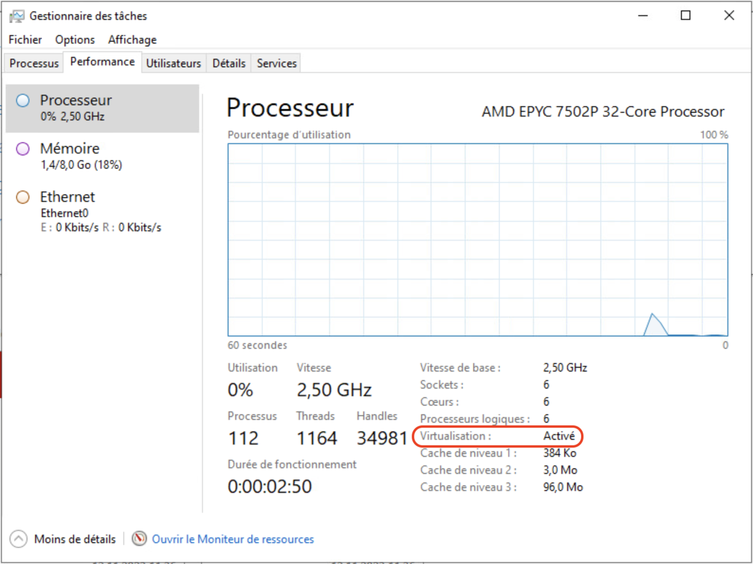Go to the Utilisateurs tab
The image size is (753, 564).
(x=174, y=64)
